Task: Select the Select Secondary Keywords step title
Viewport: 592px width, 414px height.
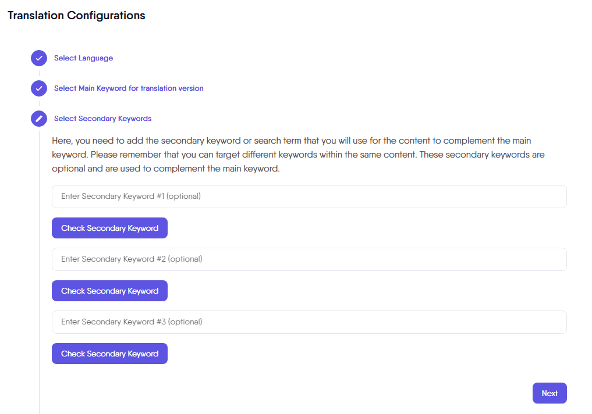Action: (x=102, y=119)
